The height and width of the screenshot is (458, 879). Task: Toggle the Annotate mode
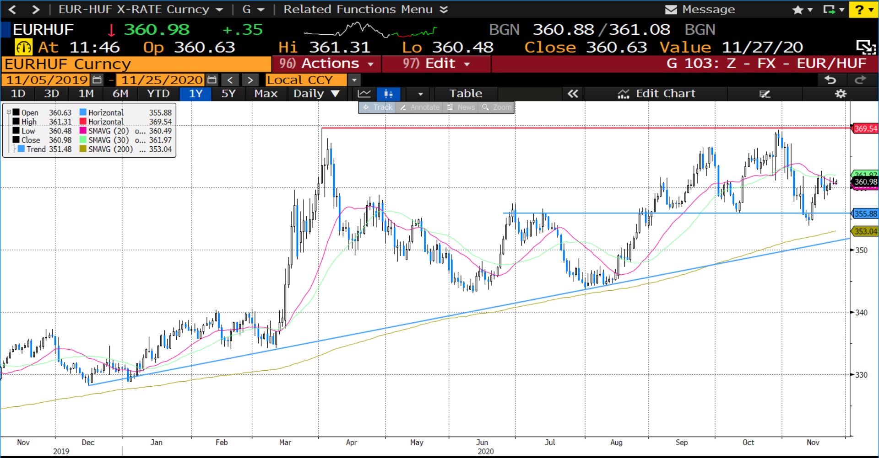click(420, 107)
